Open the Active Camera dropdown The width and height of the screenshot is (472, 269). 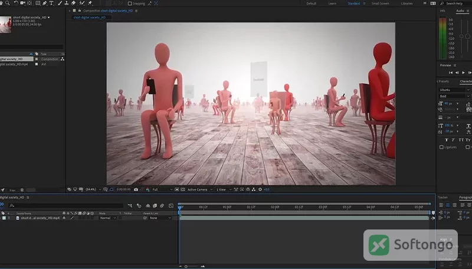pyautogui.click(x=199, y=189)
